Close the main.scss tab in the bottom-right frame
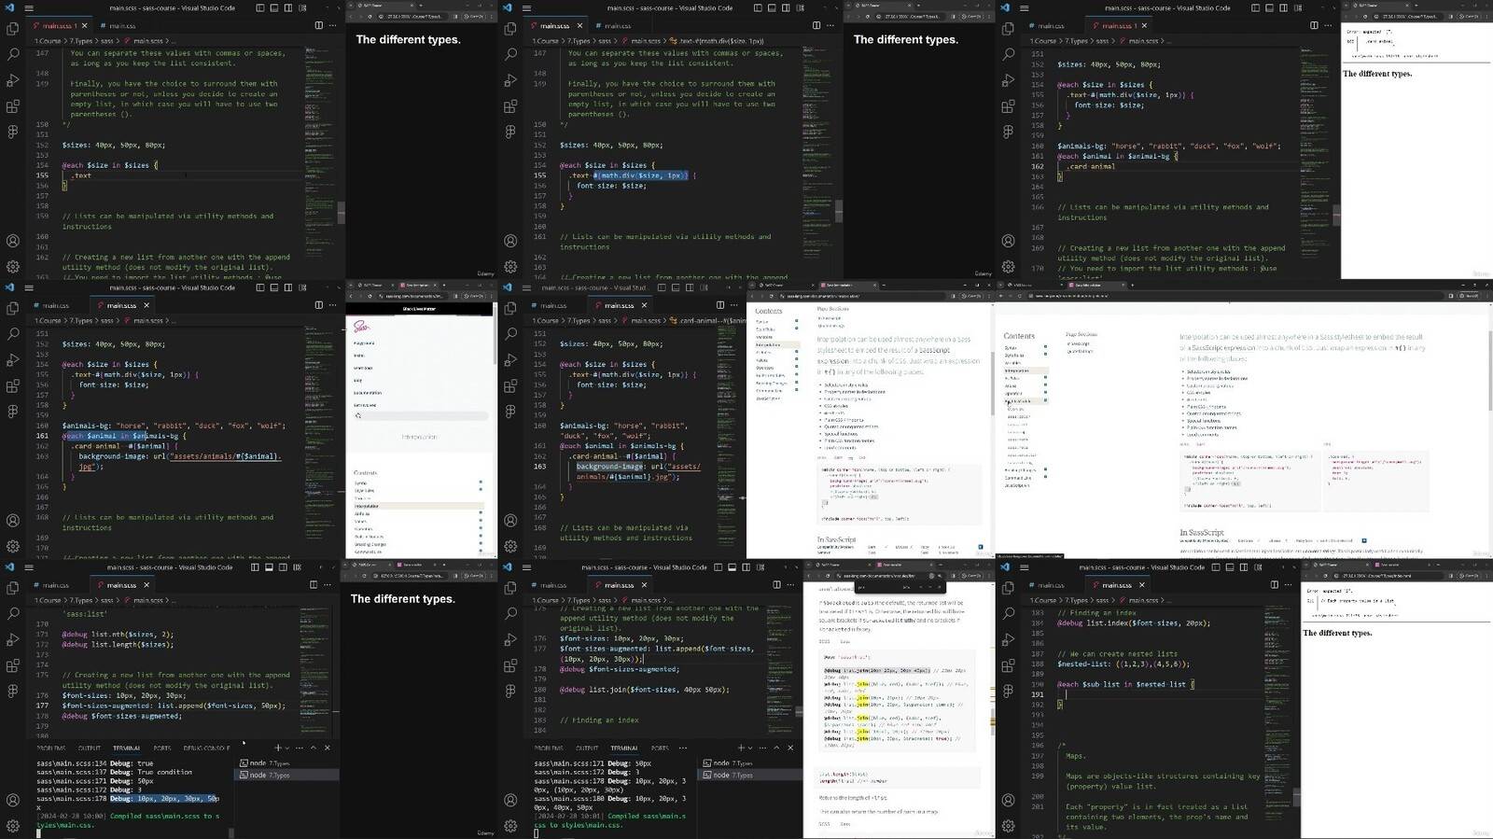Image resolution: width=1493 pixels, height=839 pixels. click(1142, 585)
